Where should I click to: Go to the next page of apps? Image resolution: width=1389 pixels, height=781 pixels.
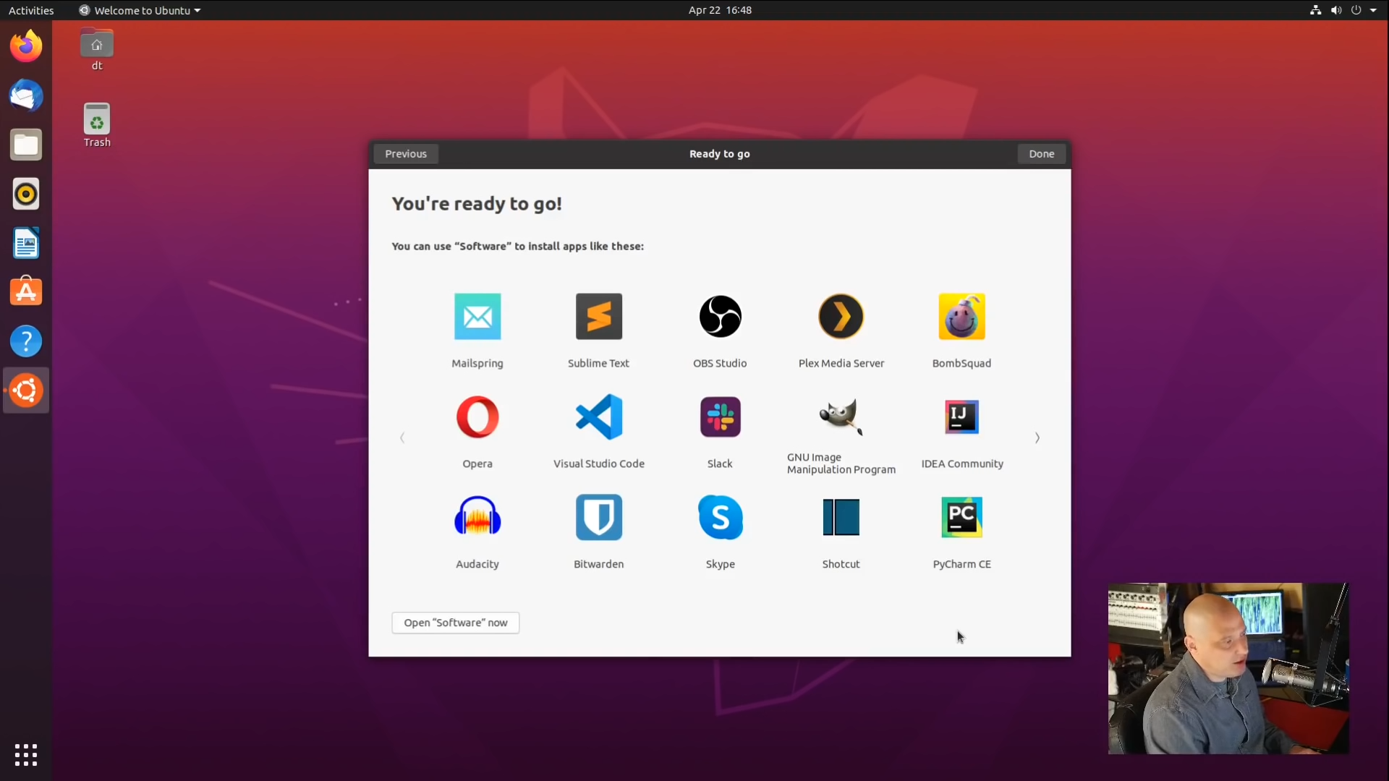pos(1037,438)
